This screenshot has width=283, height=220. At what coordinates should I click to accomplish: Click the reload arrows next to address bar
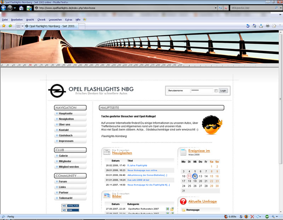[220, 8]
